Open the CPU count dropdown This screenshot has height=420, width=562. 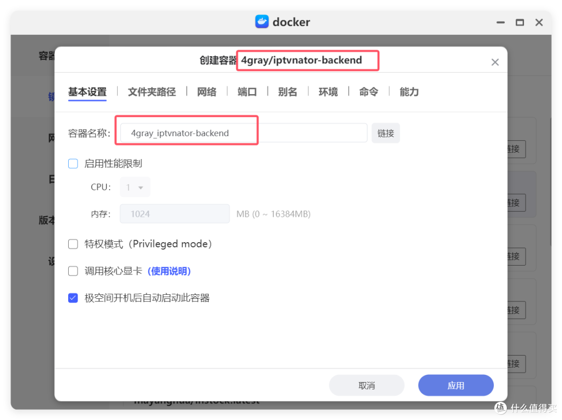coord(135,187)
